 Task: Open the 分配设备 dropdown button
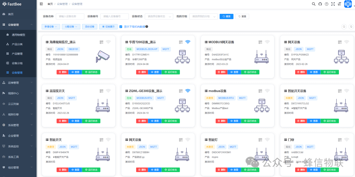coord(71,27)
